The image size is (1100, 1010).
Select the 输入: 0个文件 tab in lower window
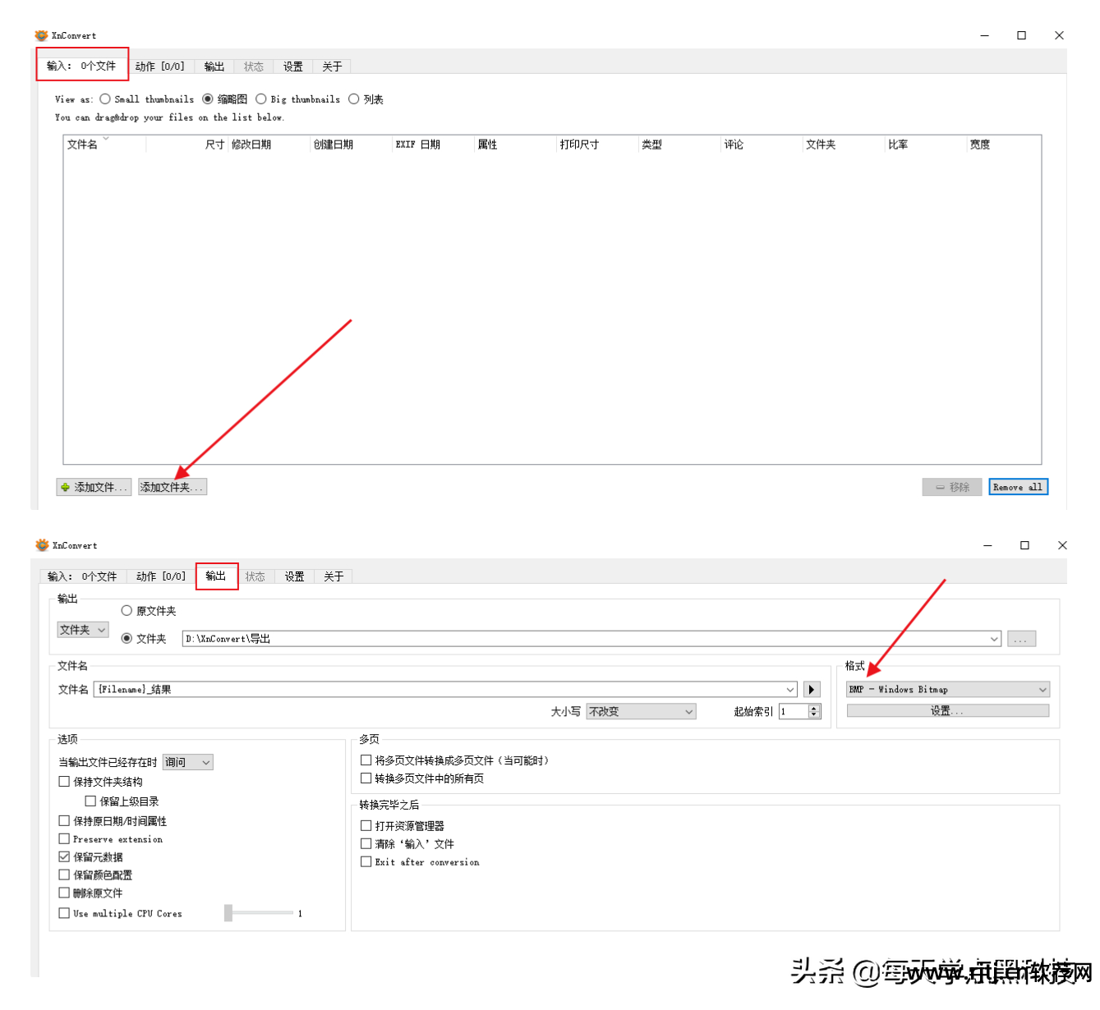pyautogui.click(x=82, y=576)
